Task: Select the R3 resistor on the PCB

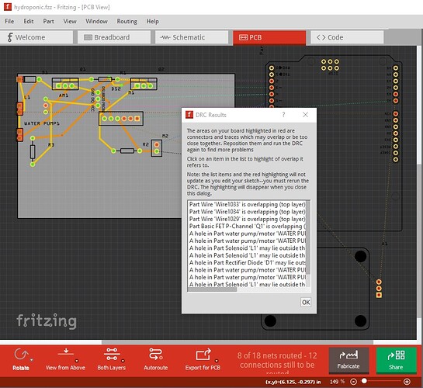Action: [33, 151]
